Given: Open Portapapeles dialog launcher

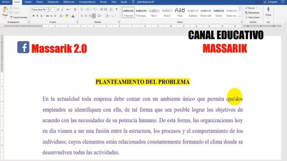Looking at the screenshot, I should pos(29,22).
